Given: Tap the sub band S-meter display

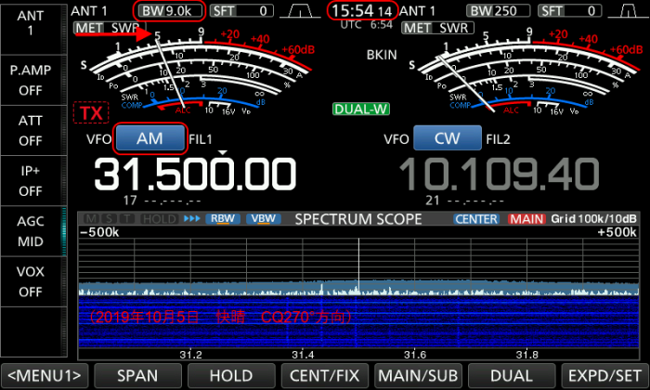Looking at the screenshot, I should point(526,72).
